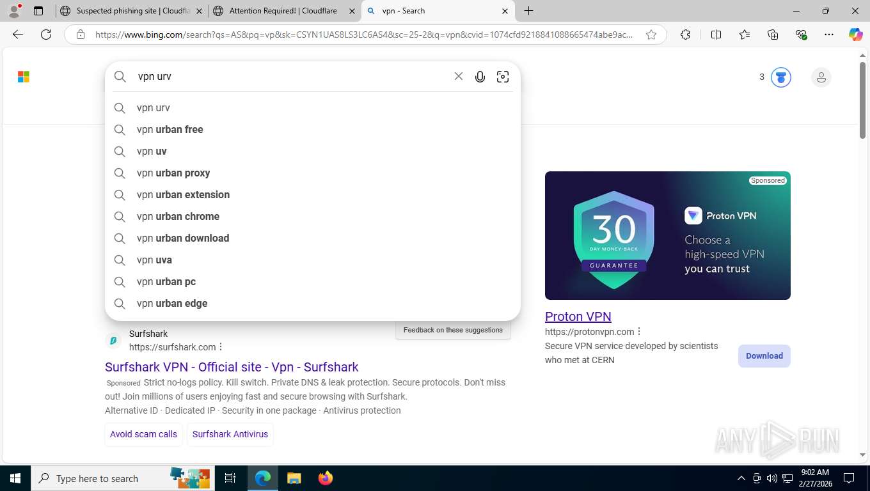This screenshot has height=491, width=870.
Task: Click the search magnifier in Bing box
Action: tap(120, 77)
